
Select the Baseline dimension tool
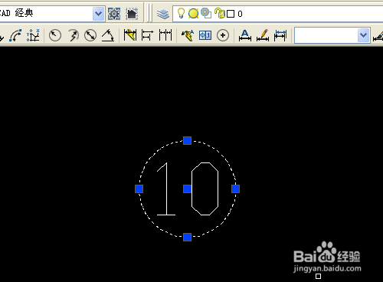click(147, 35)
